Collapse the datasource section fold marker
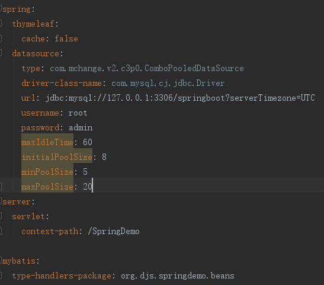Image resolution: width=324 pixels, height=285 pixels. point(1,53)
